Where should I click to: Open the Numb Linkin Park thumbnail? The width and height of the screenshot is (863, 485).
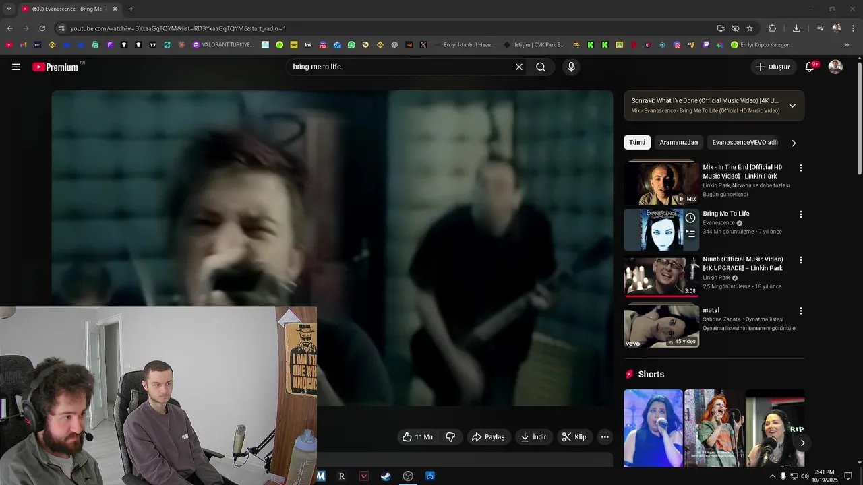(661, 276)
